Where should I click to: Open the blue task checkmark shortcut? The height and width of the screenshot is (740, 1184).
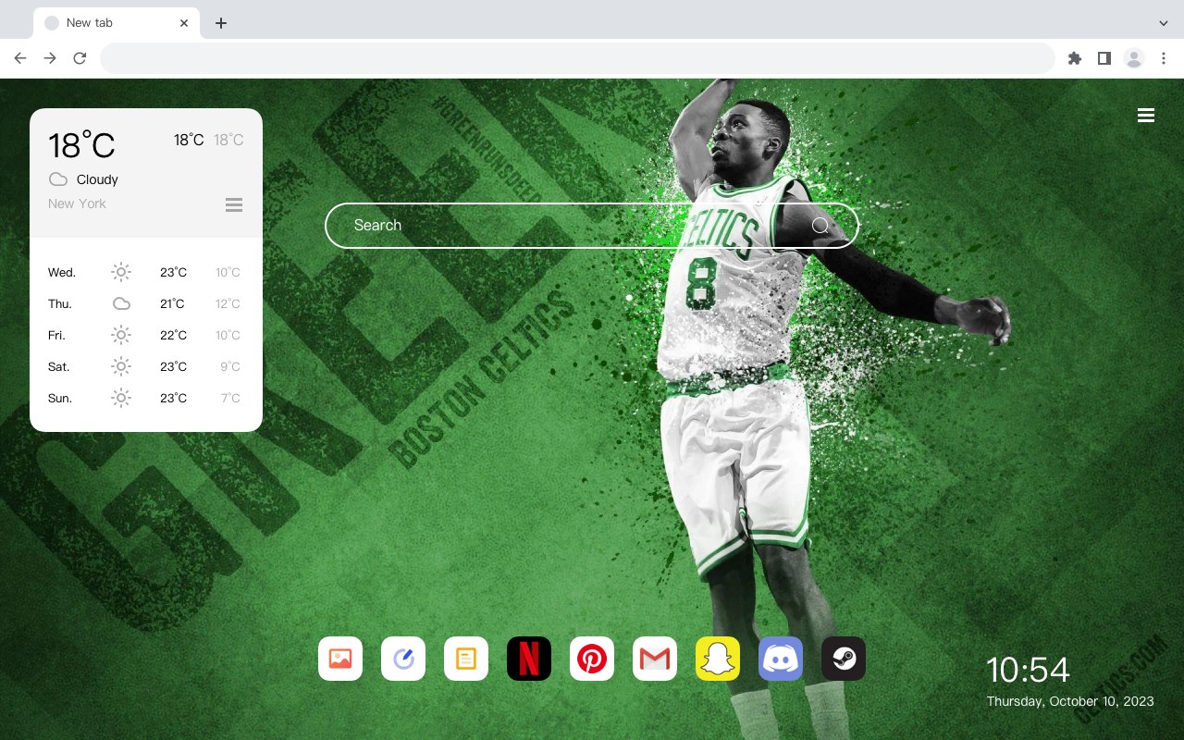(x=403, y=659)
